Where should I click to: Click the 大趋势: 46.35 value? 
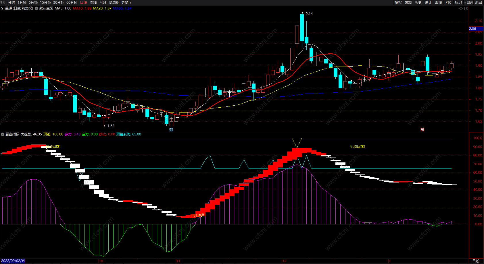click(x=31, y=134)
